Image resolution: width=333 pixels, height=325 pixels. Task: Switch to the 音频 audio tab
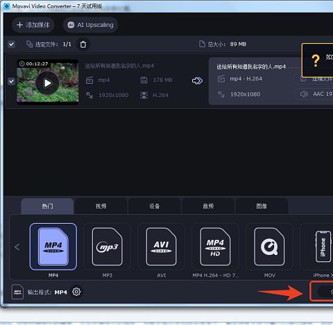(208, 206)
